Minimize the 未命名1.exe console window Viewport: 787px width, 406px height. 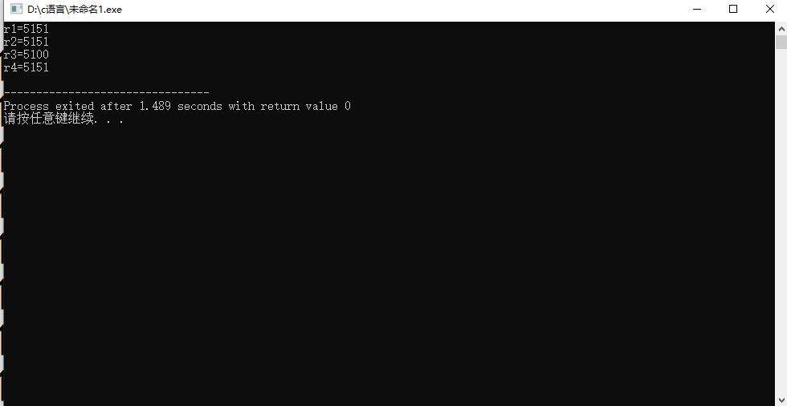click(x=696, y=9)
